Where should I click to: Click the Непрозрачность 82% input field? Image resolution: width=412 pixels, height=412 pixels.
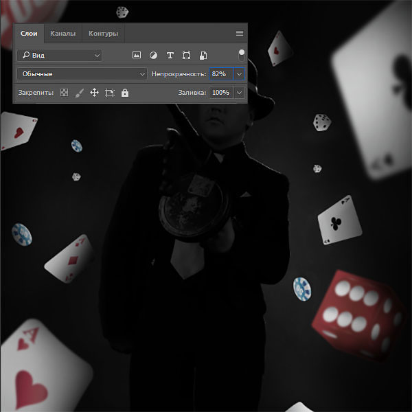[221, 74]
